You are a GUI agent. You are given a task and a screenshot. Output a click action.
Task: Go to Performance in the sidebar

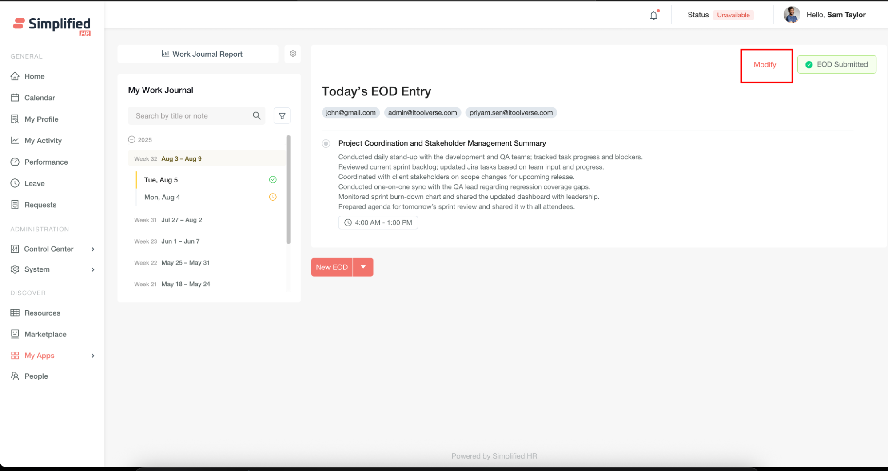(x=46, y=162)
